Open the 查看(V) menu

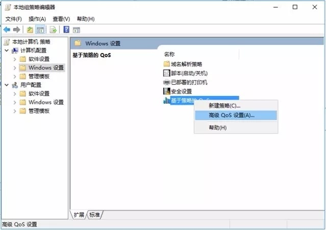coord(60,19)
